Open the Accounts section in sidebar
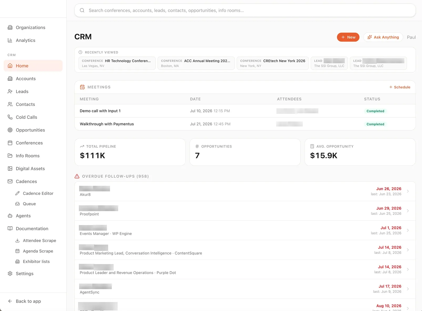This screenshot has height=311, width=422. coord(33,79)
